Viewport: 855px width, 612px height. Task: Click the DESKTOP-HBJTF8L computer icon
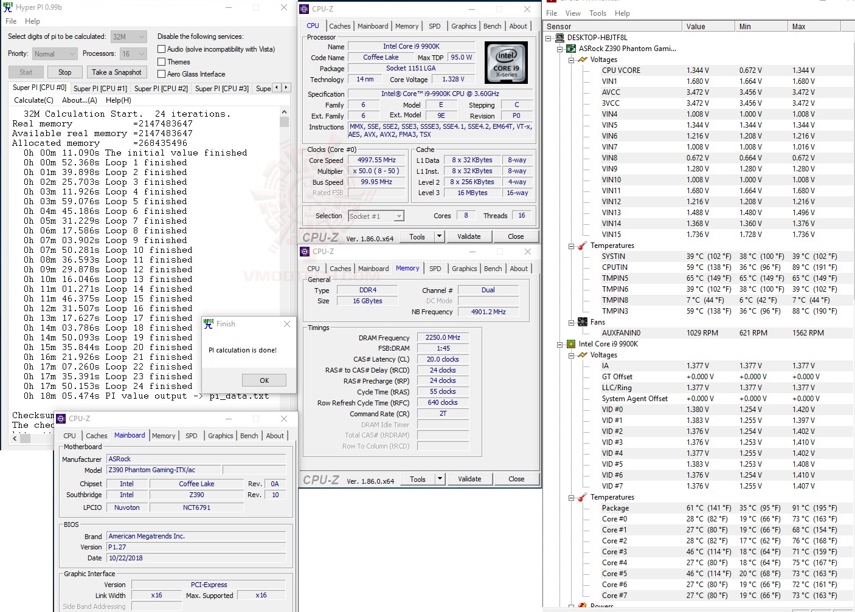point(559,38)
